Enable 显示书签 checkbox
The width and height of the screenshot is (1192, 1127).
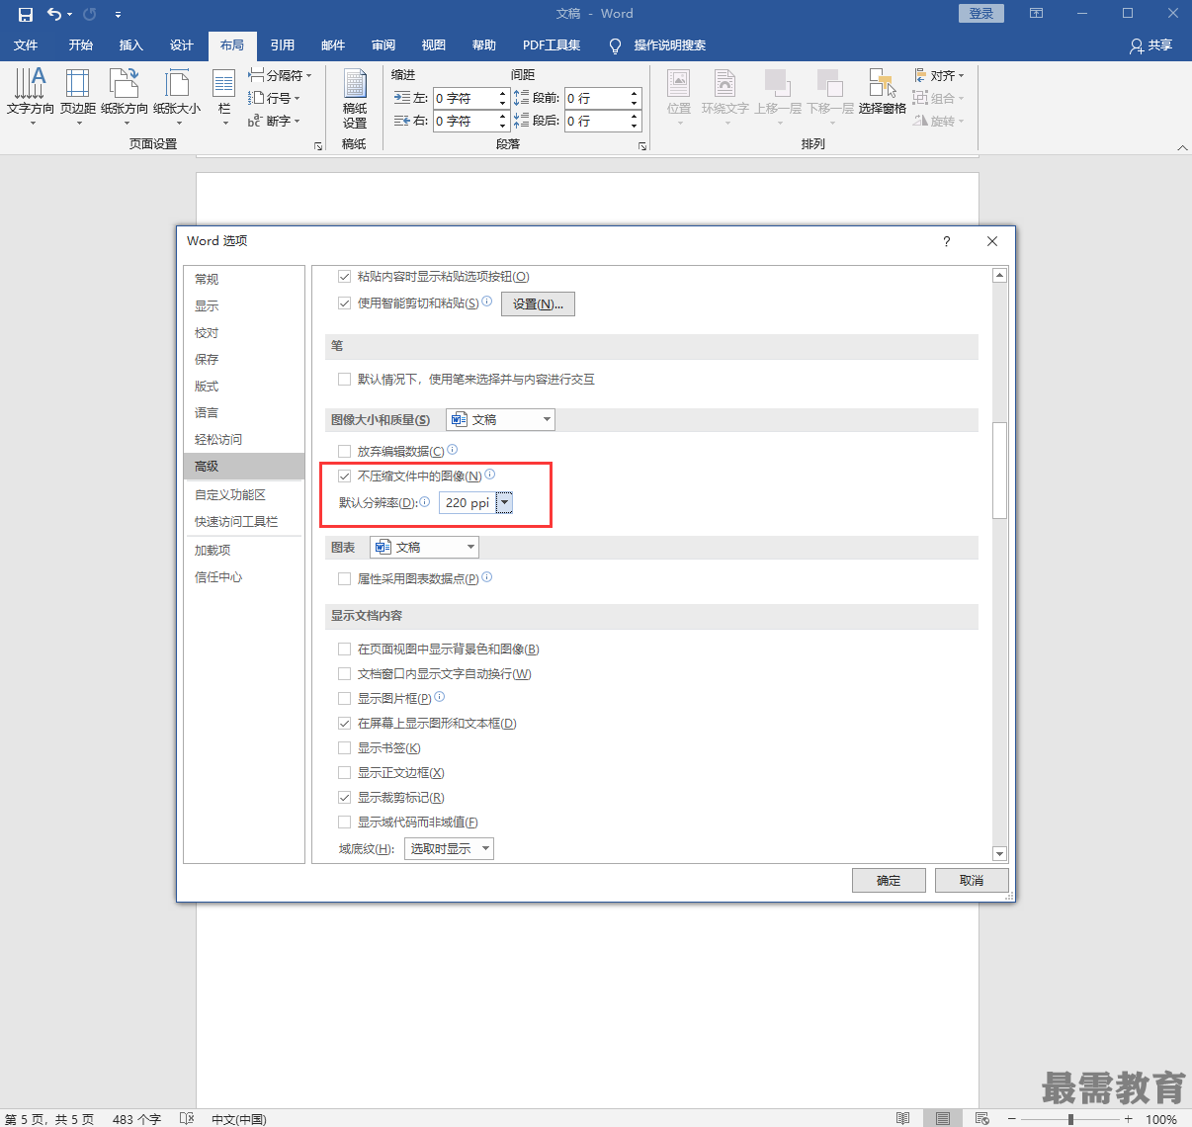click(x=345, y=748)
